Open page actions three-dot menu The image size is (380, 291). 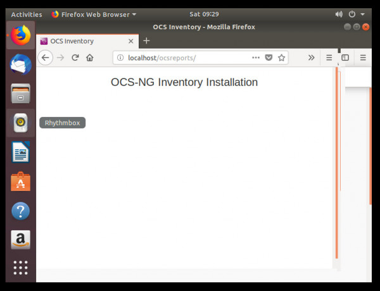click(256, 58)
